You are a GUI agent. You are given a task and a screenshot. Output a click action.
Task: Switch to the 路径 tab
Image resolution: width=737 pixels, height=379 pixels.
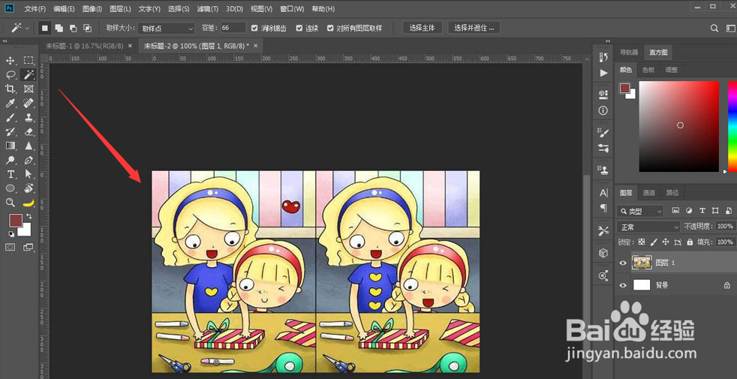coord(672,192)
